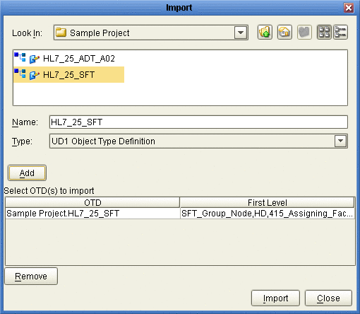The width and height of the screenshot is (360, 314).
Task: Click the HL7_25_SFT OTD edit icon
Action: pyautogui.click(x=34, y=75)
